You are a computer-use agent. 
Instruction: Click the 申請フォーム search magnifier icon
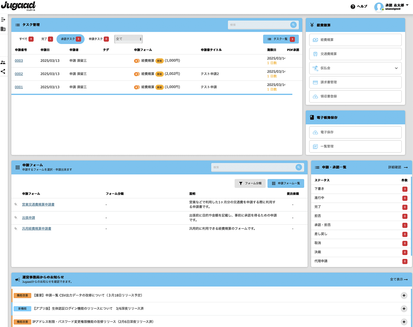click(x=298, y=167)
